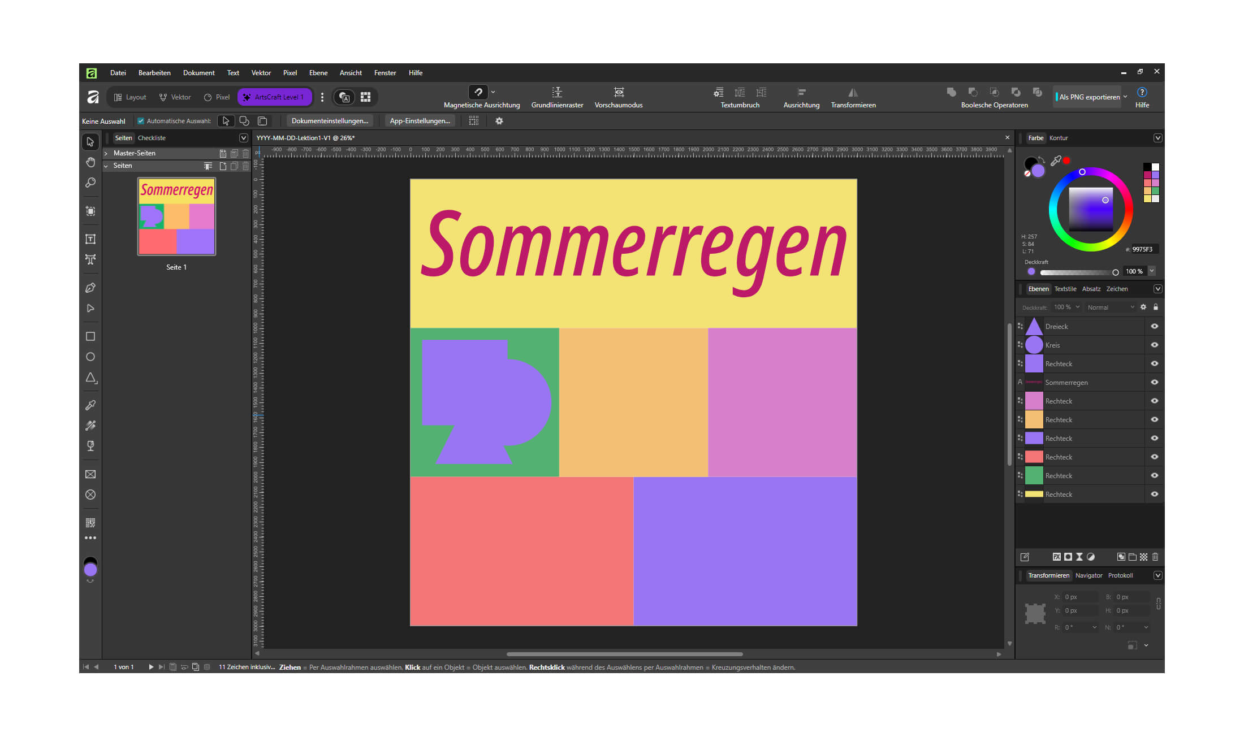Open the Normal blend mode dropdown
This screenshot has width=1244, height=737.
pyautogui.click(x=1111, y=307)
